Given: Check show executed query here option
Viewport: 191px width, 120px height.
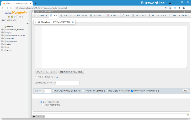Looking at the screenshot, I should point(54,91).
